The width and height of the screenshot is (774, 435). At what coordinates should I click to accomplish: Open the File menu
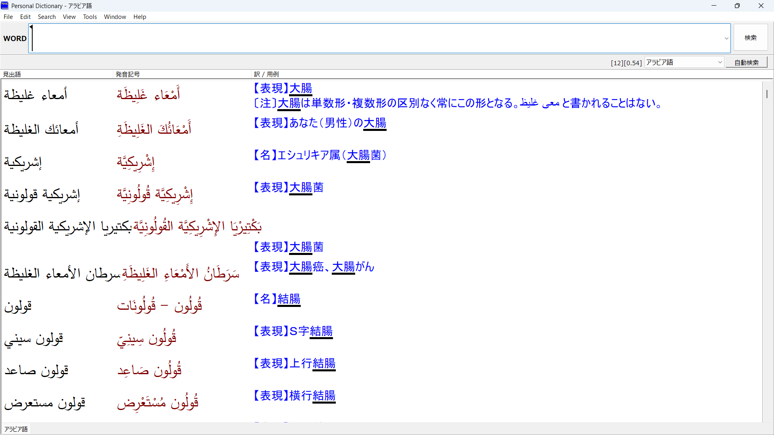point(8,17)
